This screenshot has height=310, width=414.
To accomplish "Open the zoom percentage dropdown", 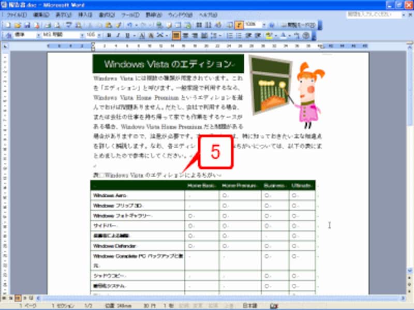I will [x=264, y=24].
